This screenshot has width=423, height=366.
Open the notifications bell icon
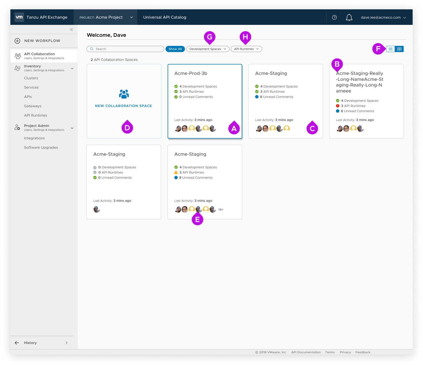[x=349, y=17]
